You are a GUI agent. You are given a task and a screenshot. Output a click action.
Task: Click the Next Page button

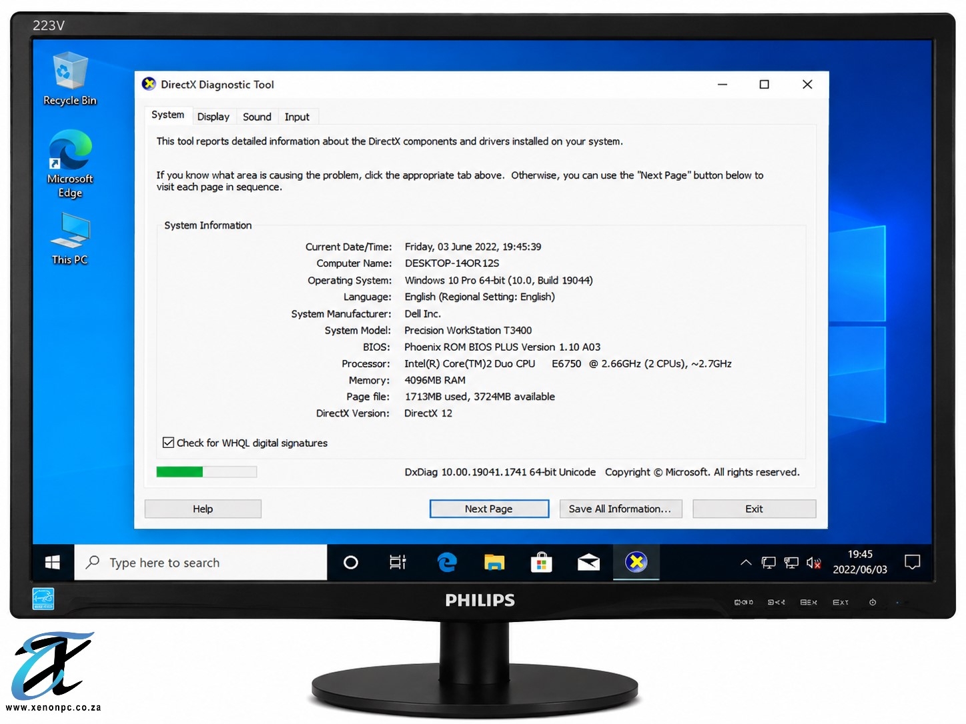click(489, 509)
